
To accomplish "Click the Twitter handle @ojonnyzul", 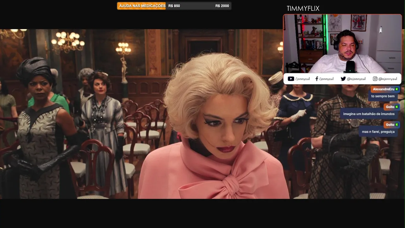I will click(x=356, y=79).
